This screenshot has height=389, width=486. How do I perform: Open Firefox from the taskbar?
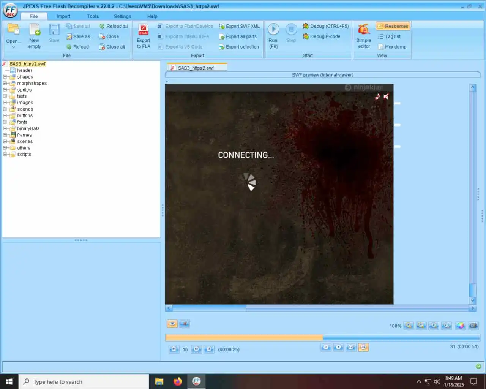click(x=178, y=381)
